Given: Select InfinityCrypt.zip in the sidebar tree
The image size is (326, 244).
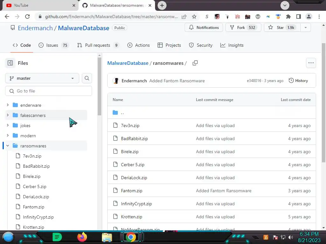Looking at the screenshot, I should pyautogui.click(x=38, y=217).
